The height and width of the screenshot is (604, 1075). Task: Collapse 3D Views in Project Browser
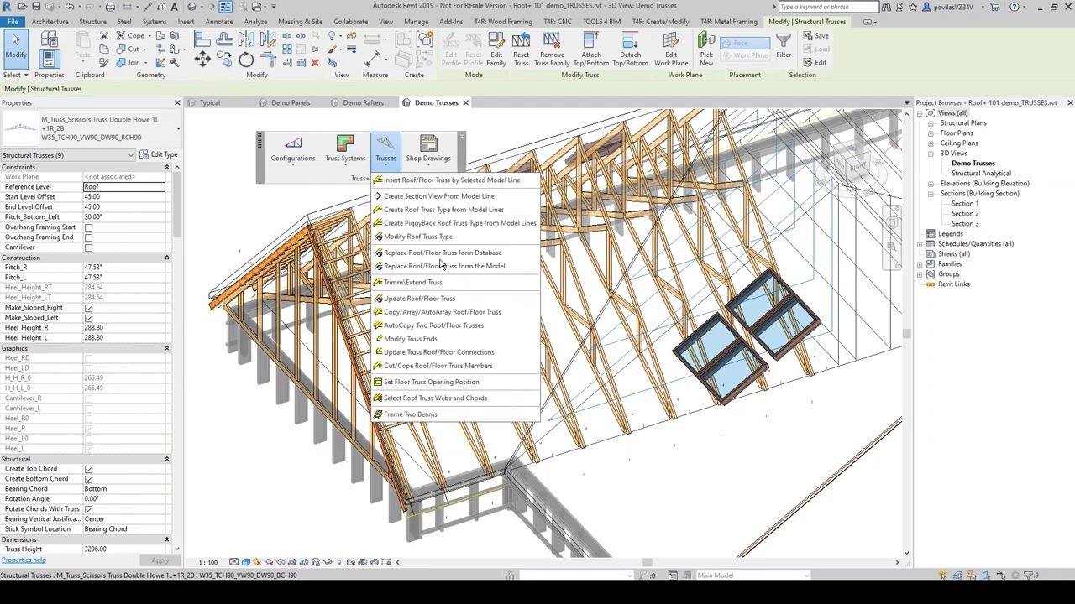931,154
